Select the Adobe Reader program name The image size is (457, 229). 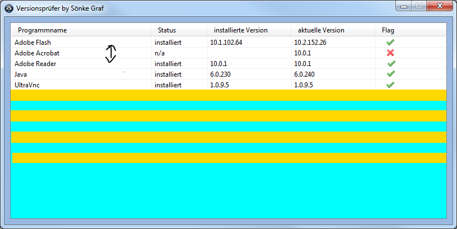pos(35,64)
